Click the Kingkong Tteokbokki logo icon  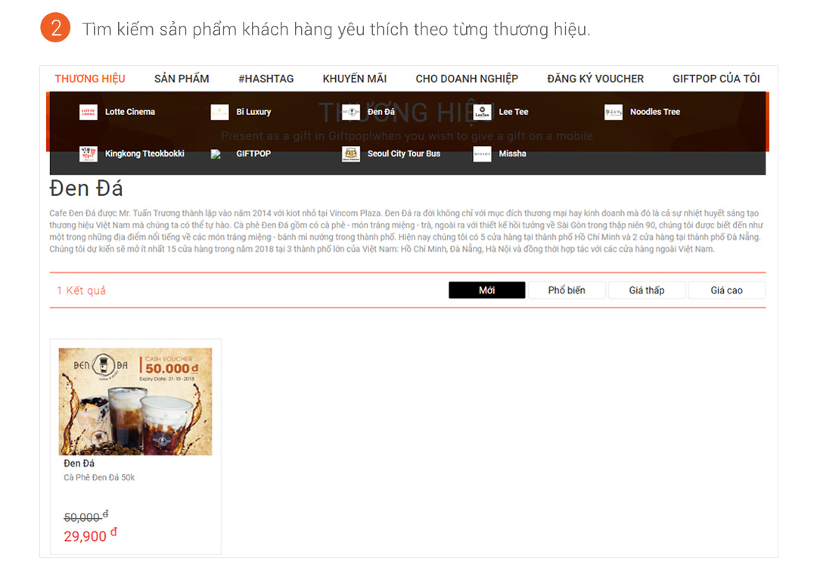pos(88,154)
